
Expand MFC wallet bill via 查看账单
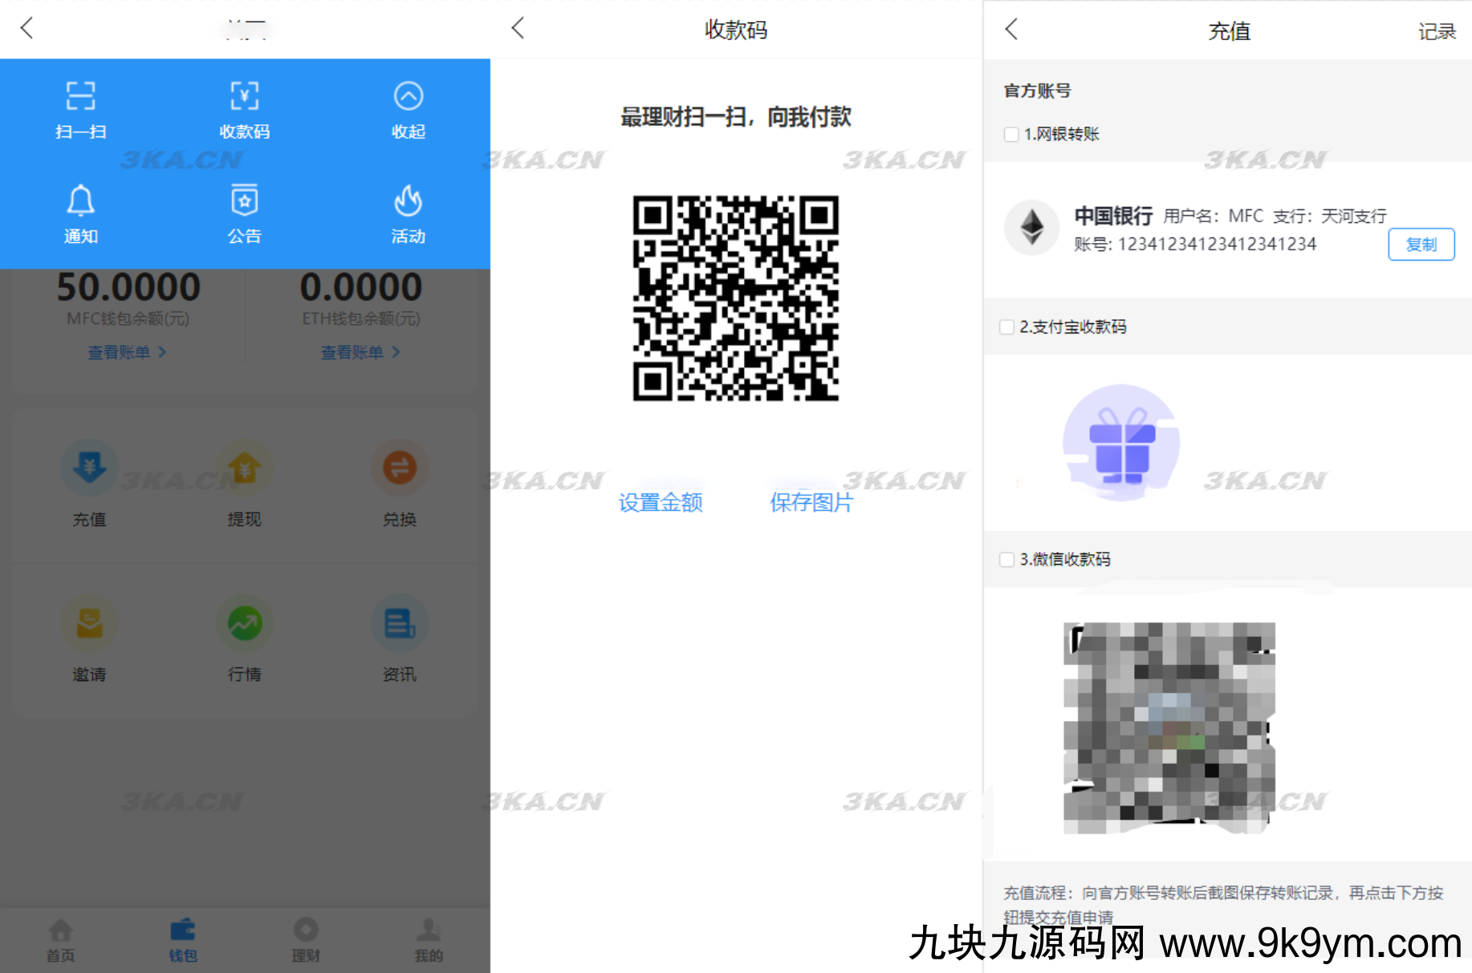[x=127, y=352]
